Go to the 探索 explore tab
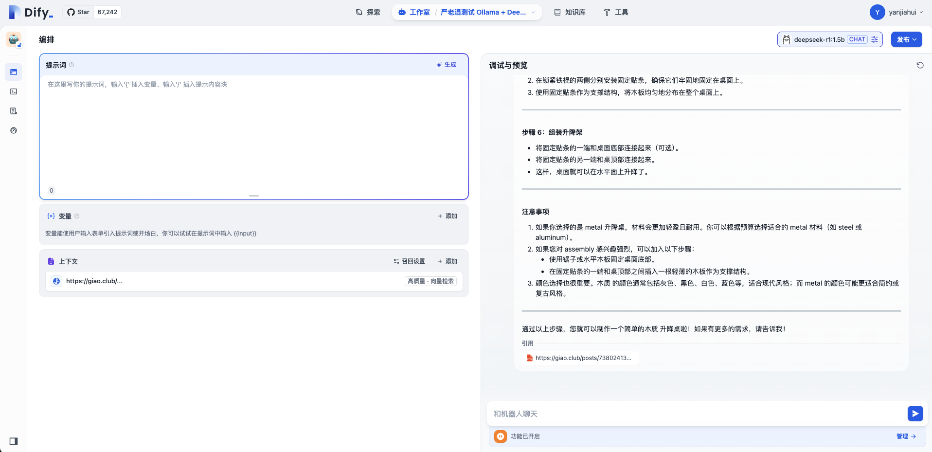932x452 pixels. coord(368,12)
